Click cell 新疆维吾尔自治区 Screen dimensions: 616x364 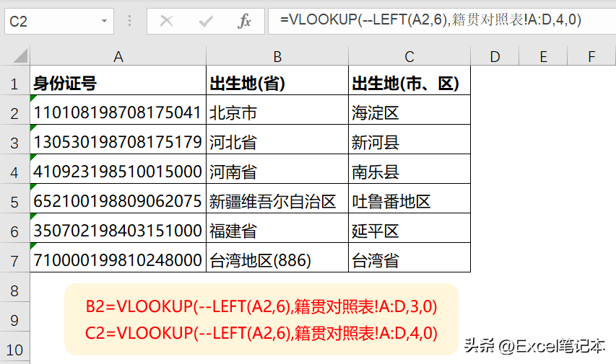[x=277, y=198]
